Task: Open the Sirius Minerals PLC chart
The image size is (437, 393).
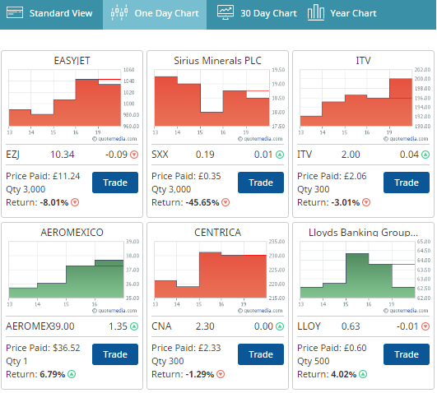Action: pyautogui.click(x=217, y=104)
